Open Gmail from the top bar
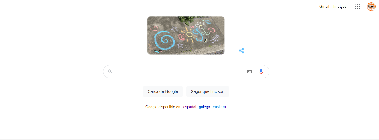The width and height of the screenshot is (379, 140). pos(324,7)
